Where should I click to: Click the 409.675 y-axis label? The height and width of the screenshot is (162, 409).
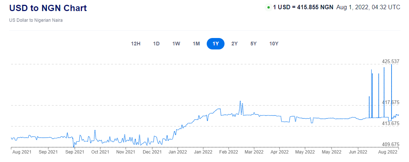tap(390, 144)
